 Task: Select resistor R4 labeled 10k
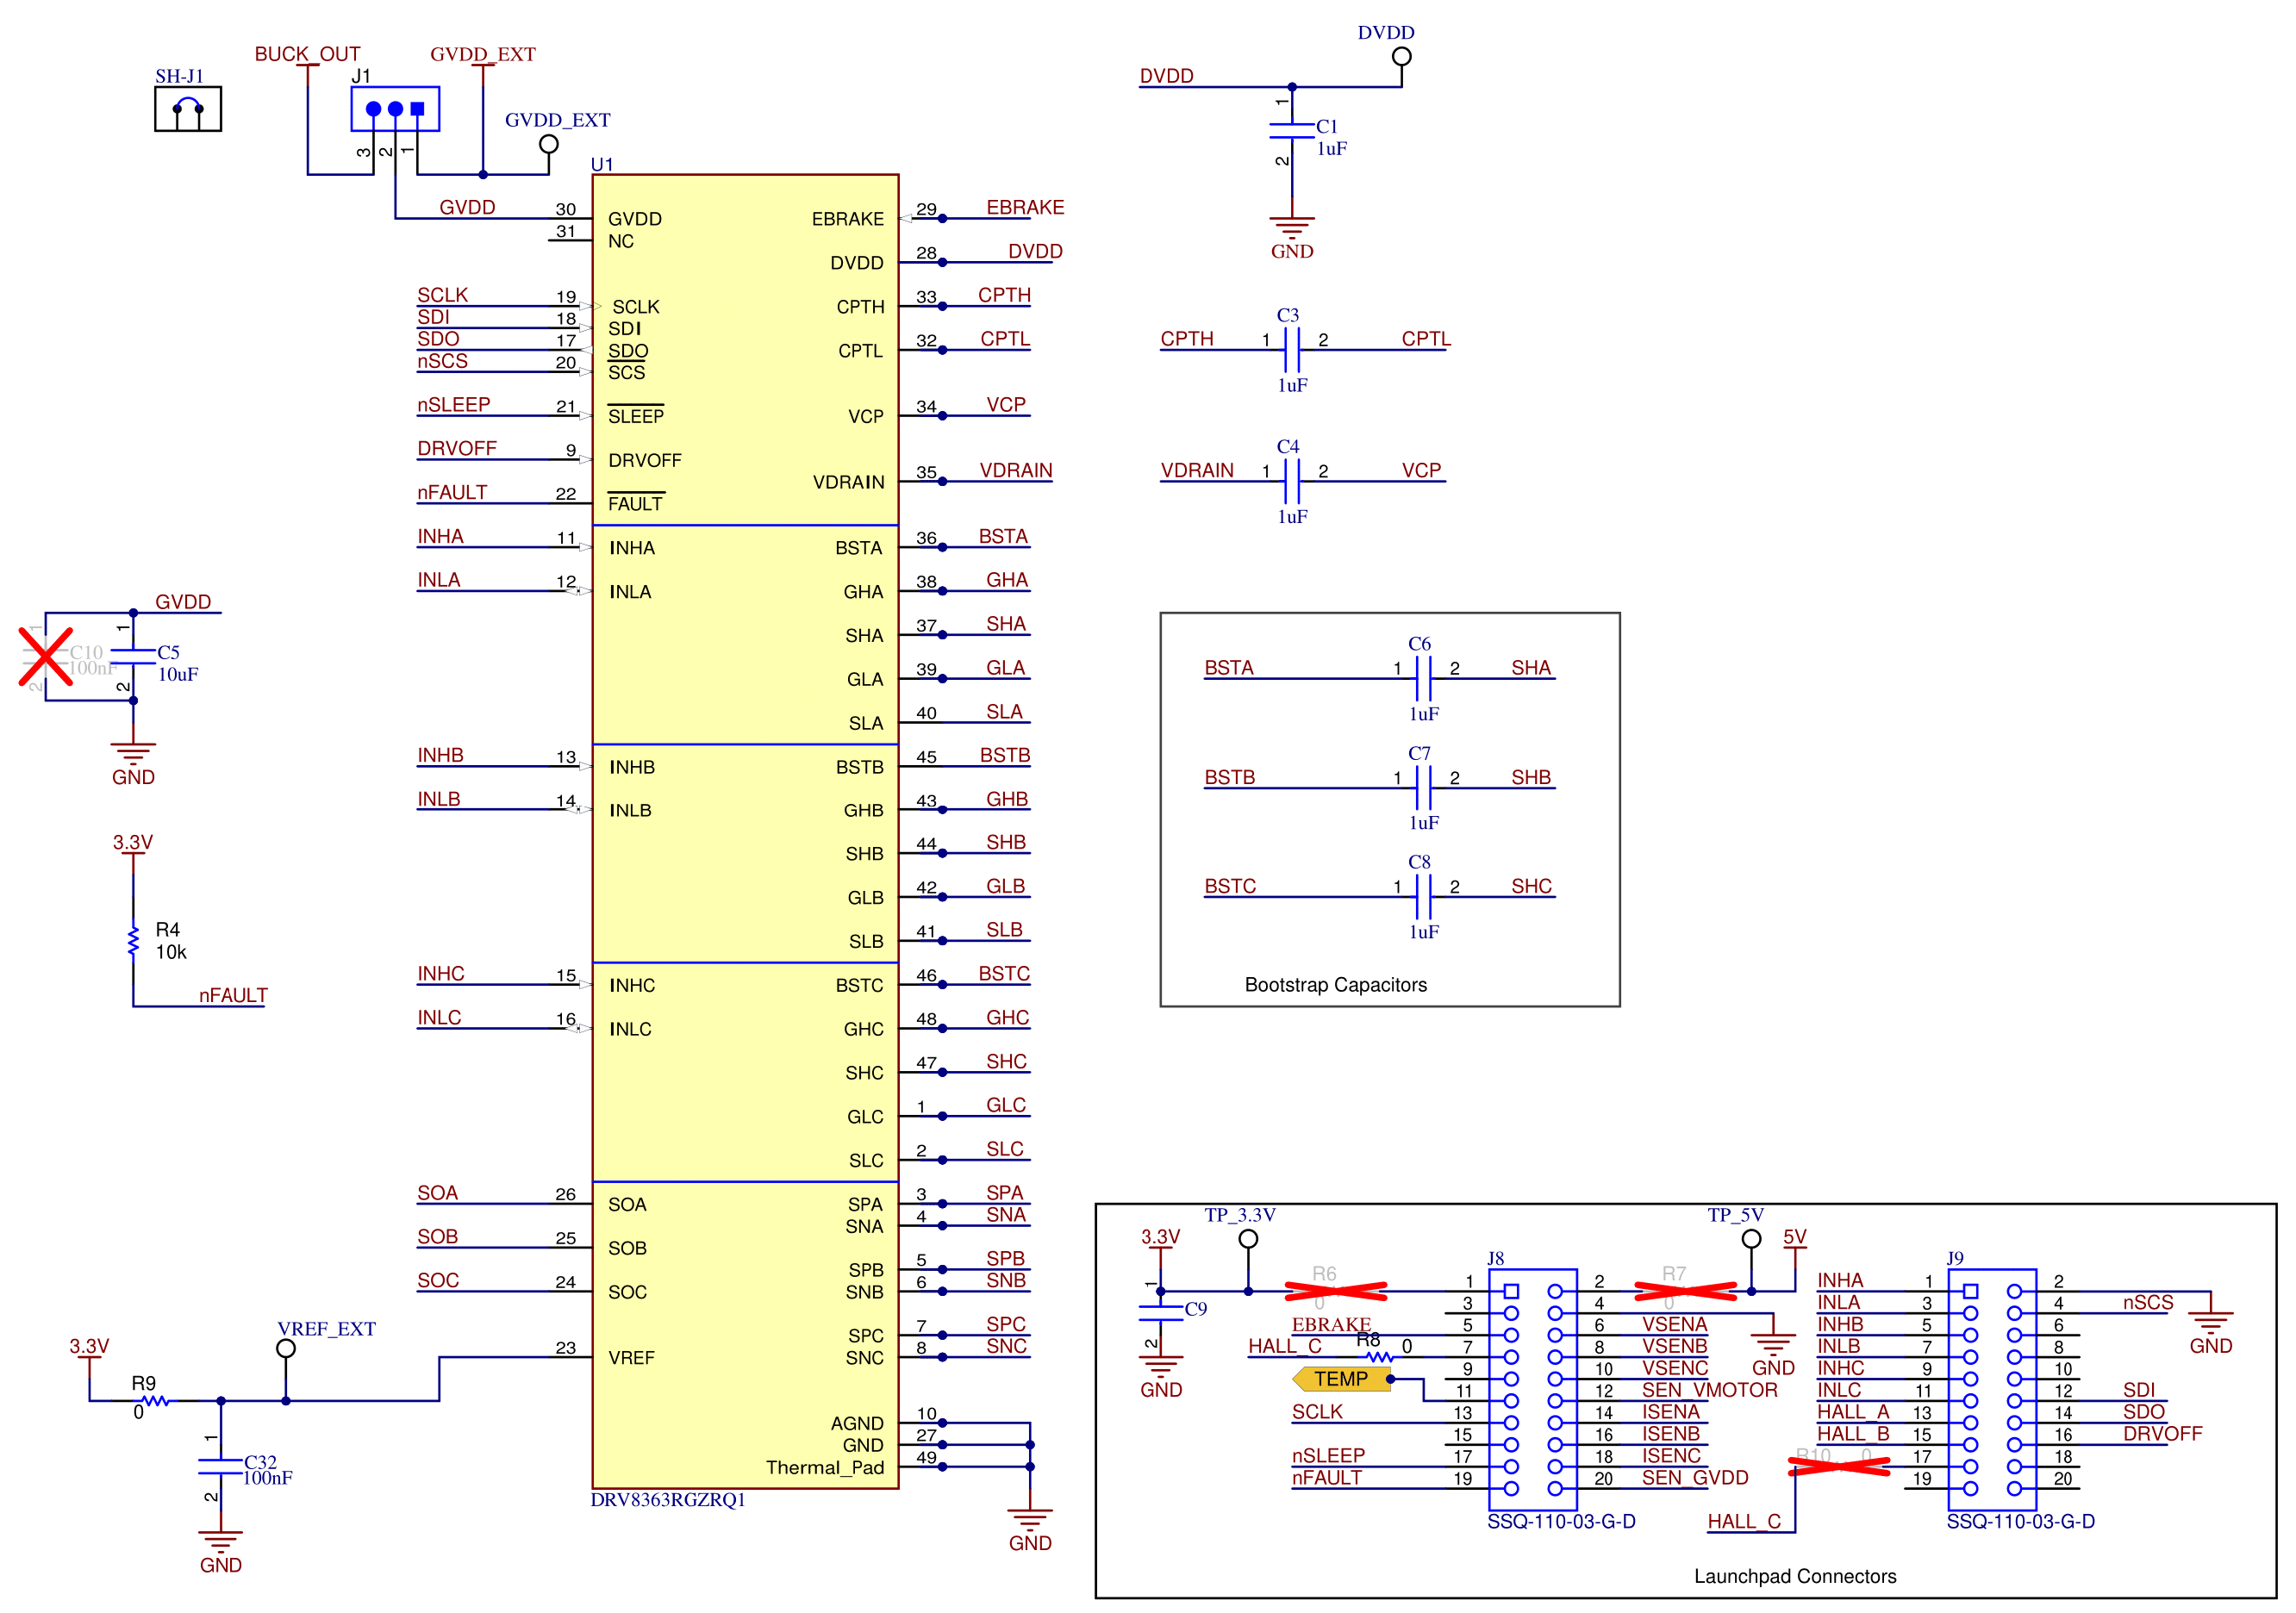[133, 940]
